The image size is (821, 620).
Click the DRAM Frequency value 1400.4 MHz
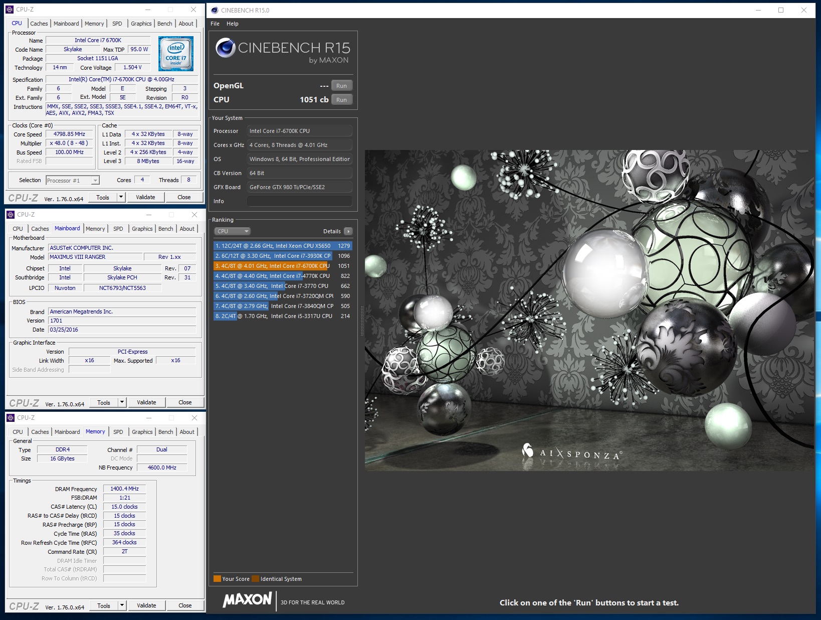pyautogui.click(x=124, y=489)
